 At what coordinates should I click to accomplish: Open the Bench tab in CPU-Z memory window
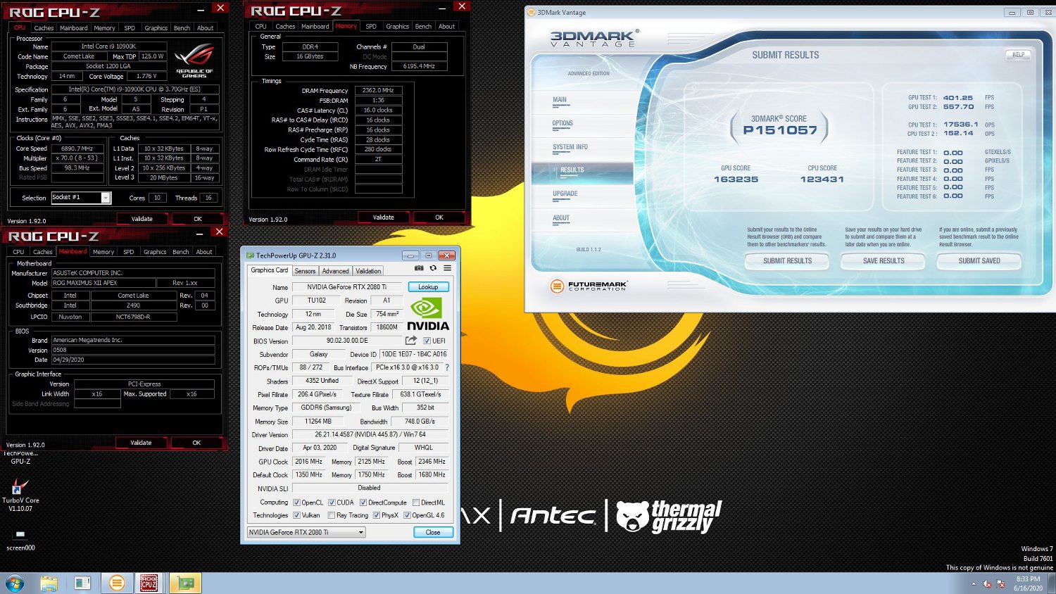[x=423, y=27]
